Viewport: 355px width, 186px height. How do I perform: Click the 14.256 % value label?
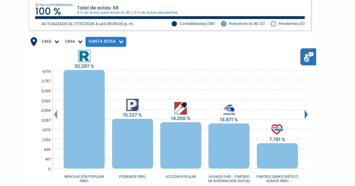(180, 118)
